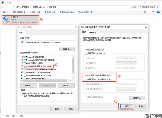Open the help question mark icon
Image resolution: width=162 pixels, height=118 pixels.
pos(158,12)
